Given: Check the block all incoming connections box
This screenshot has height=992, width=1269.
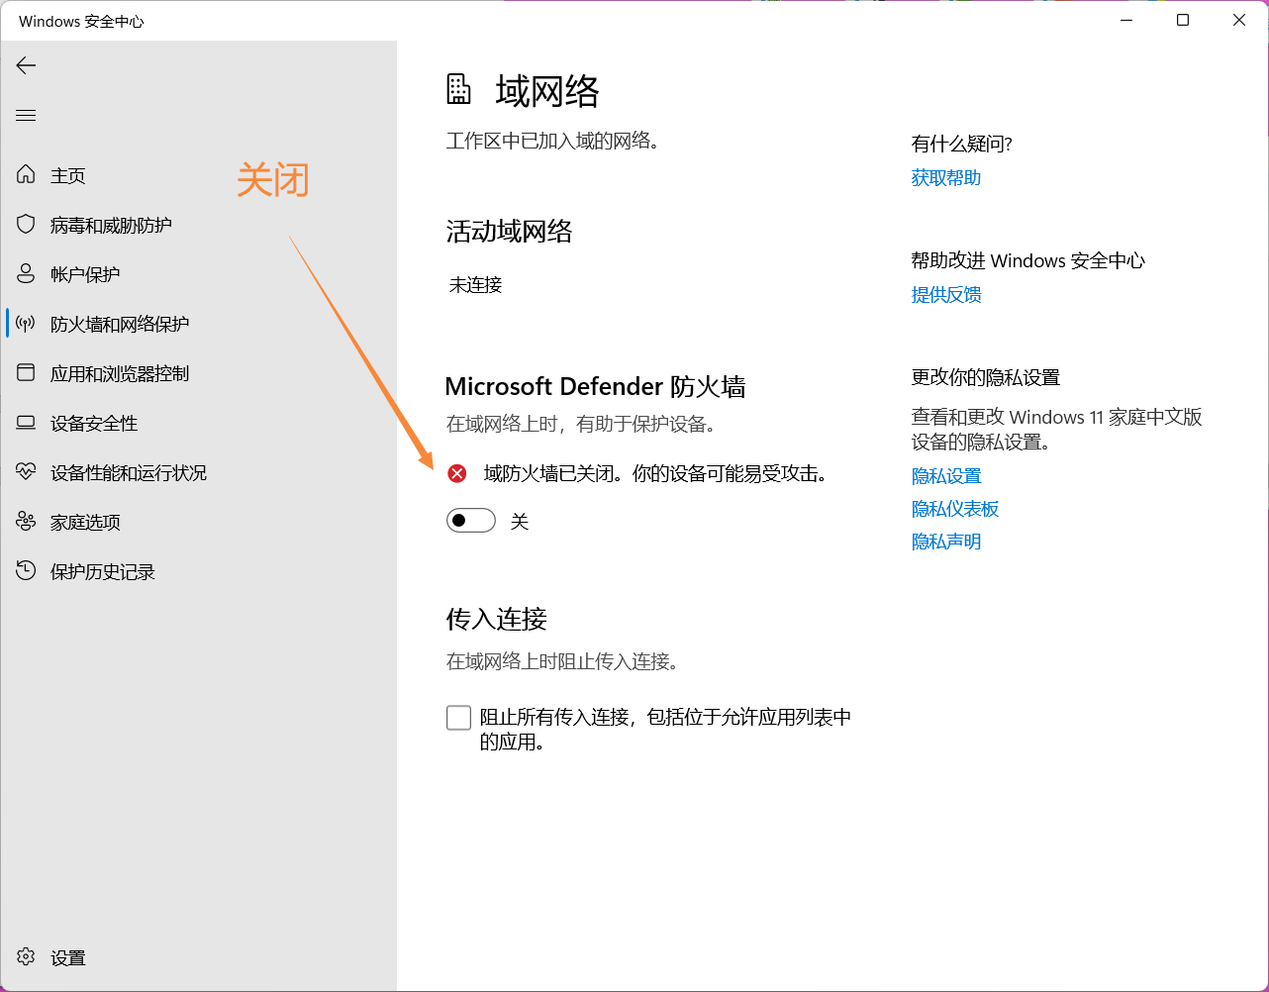Looking at the screenshot, I should [458, 717].
